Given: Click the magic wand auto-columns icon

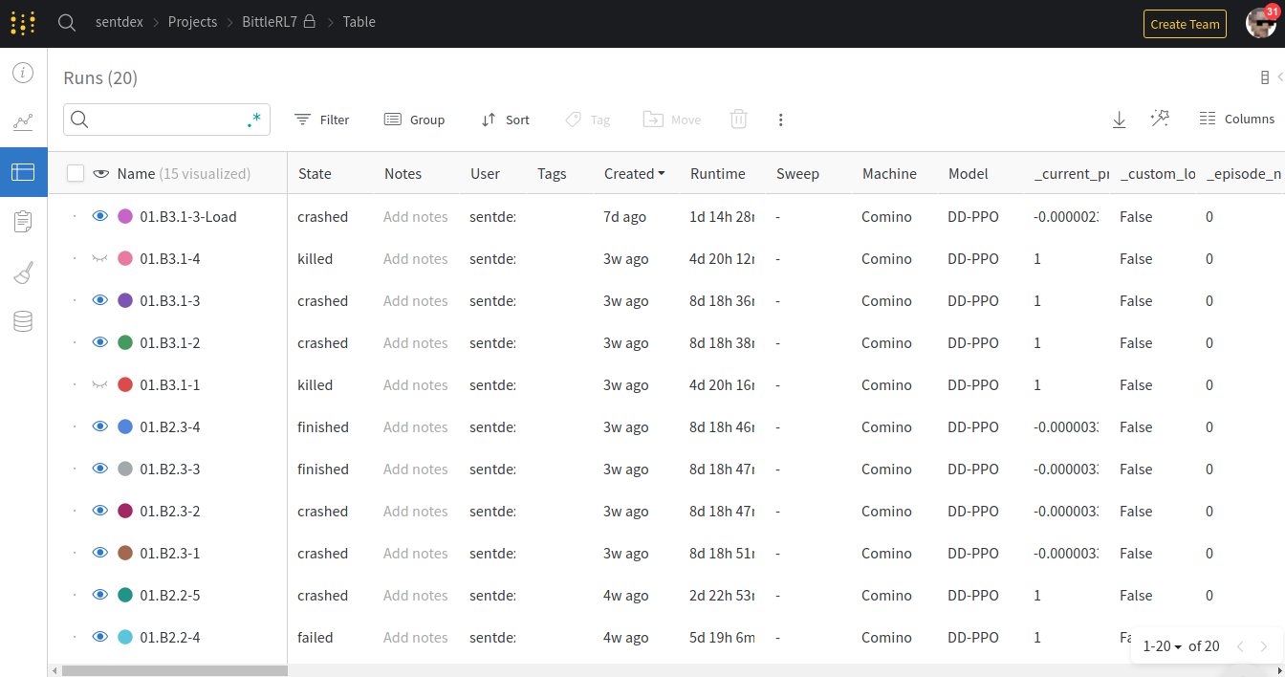Looking at the screenshot, I should 1160,119.
